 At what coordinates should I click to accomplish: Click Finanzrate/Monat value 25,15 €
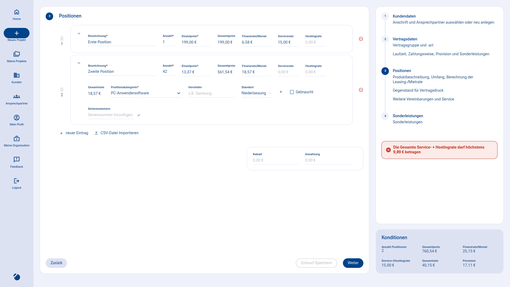tap(469, 251)
